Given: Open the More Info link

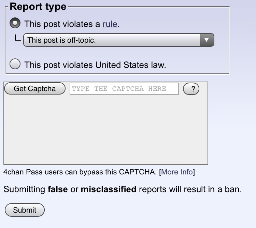Looking at the screenshot, I should point(177,172).
